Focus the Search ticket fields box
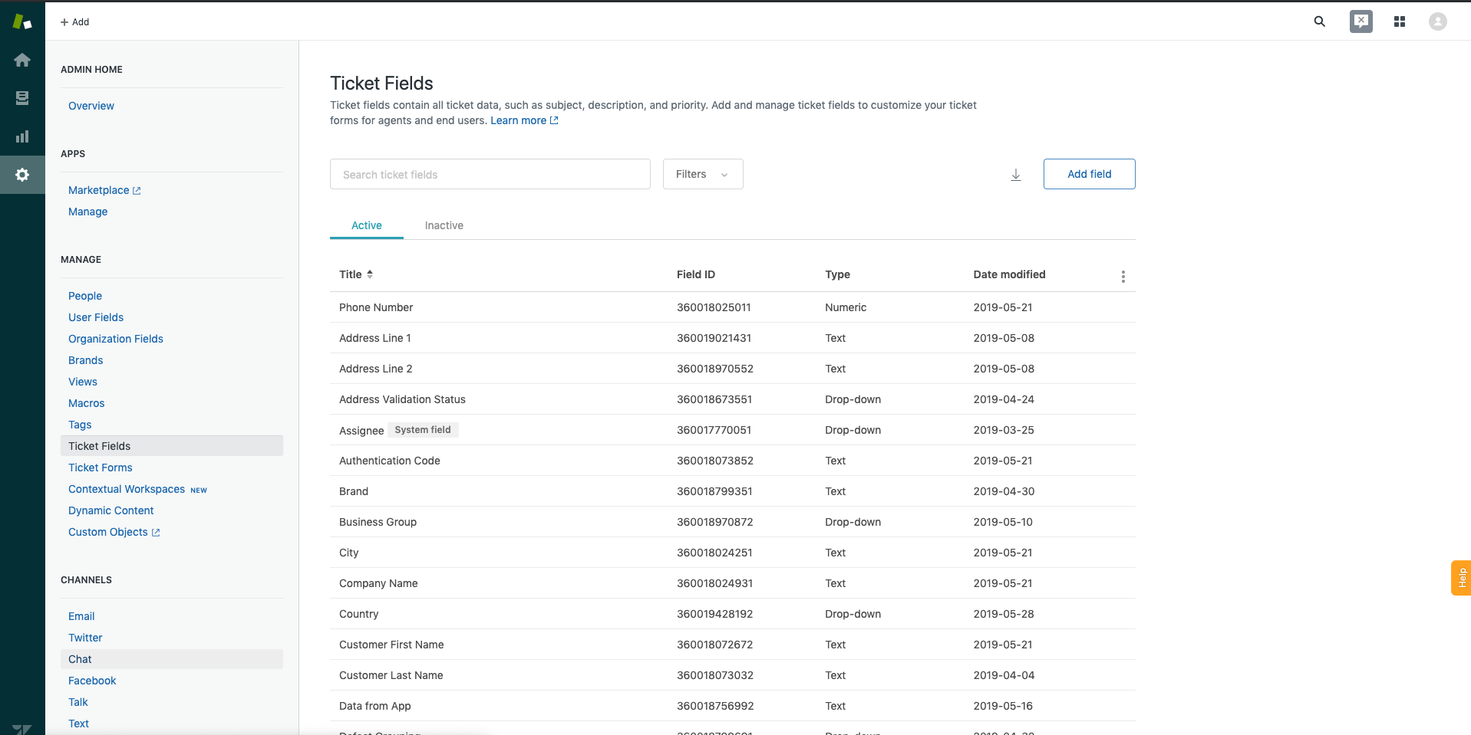Image resolution: width=1471 pixels, height=735 pixels. 490,174
